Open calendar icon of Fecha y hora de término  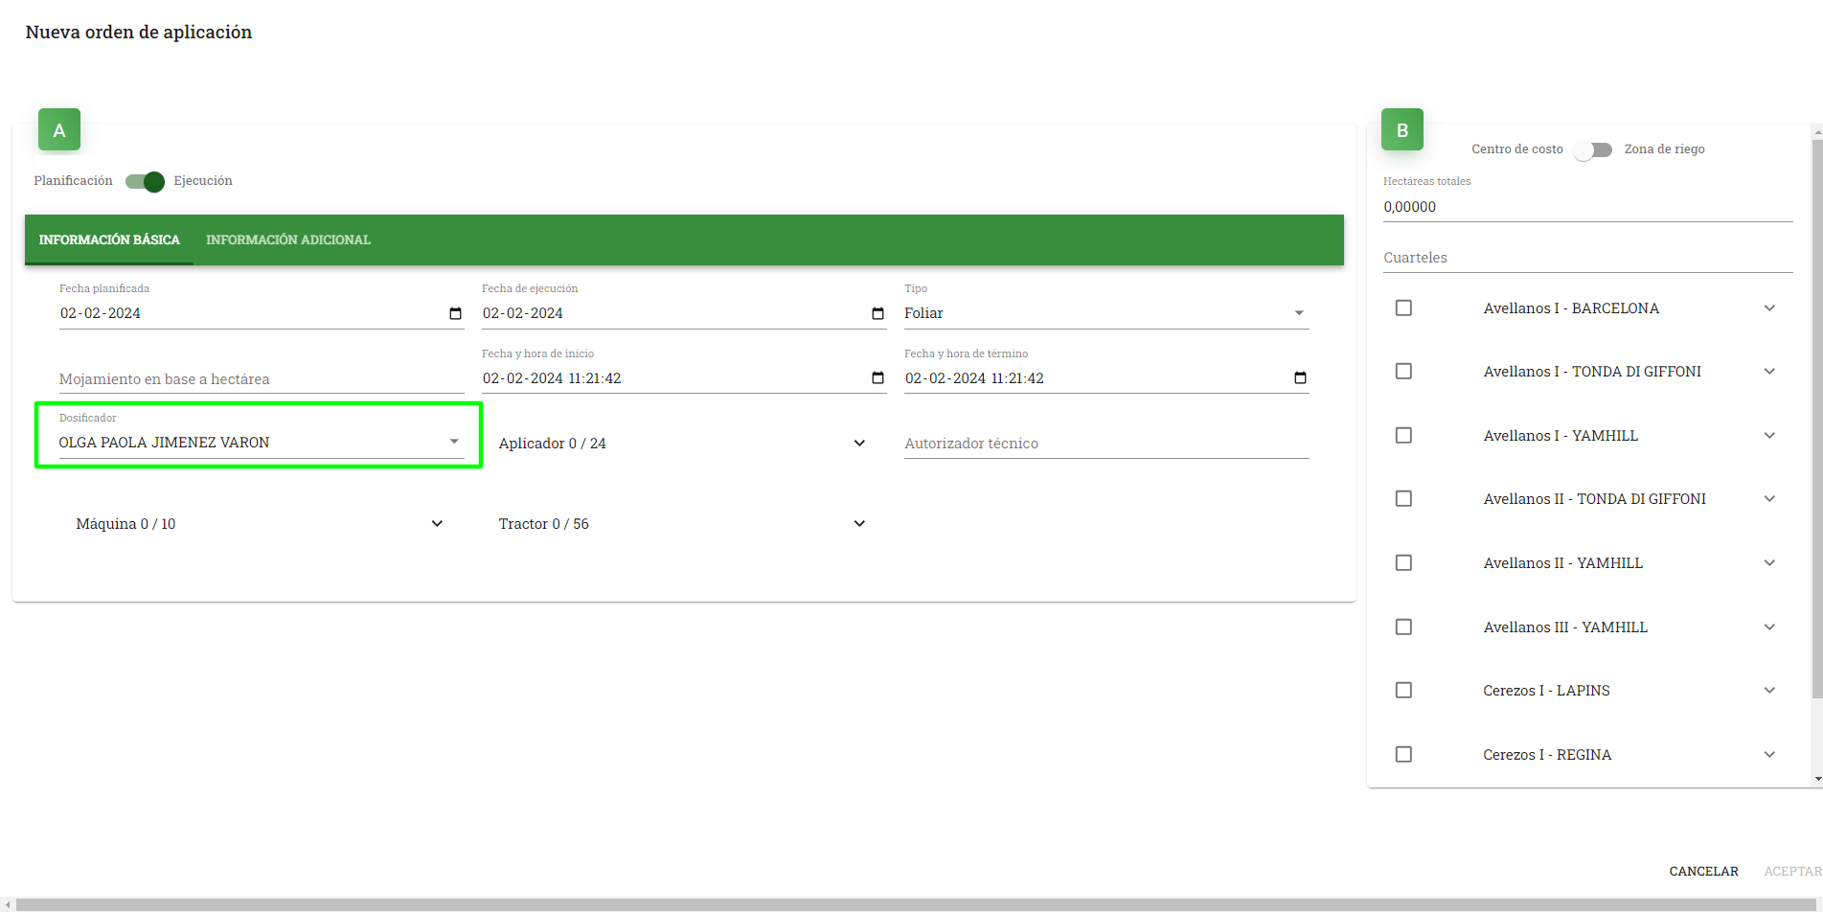click(1300, 377)
